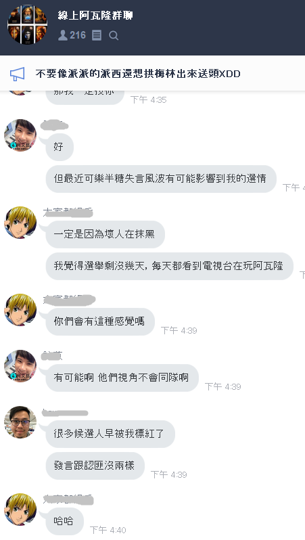
Task: Open blonde anime avatar beside 哈哈
Action: pos(20,510)
